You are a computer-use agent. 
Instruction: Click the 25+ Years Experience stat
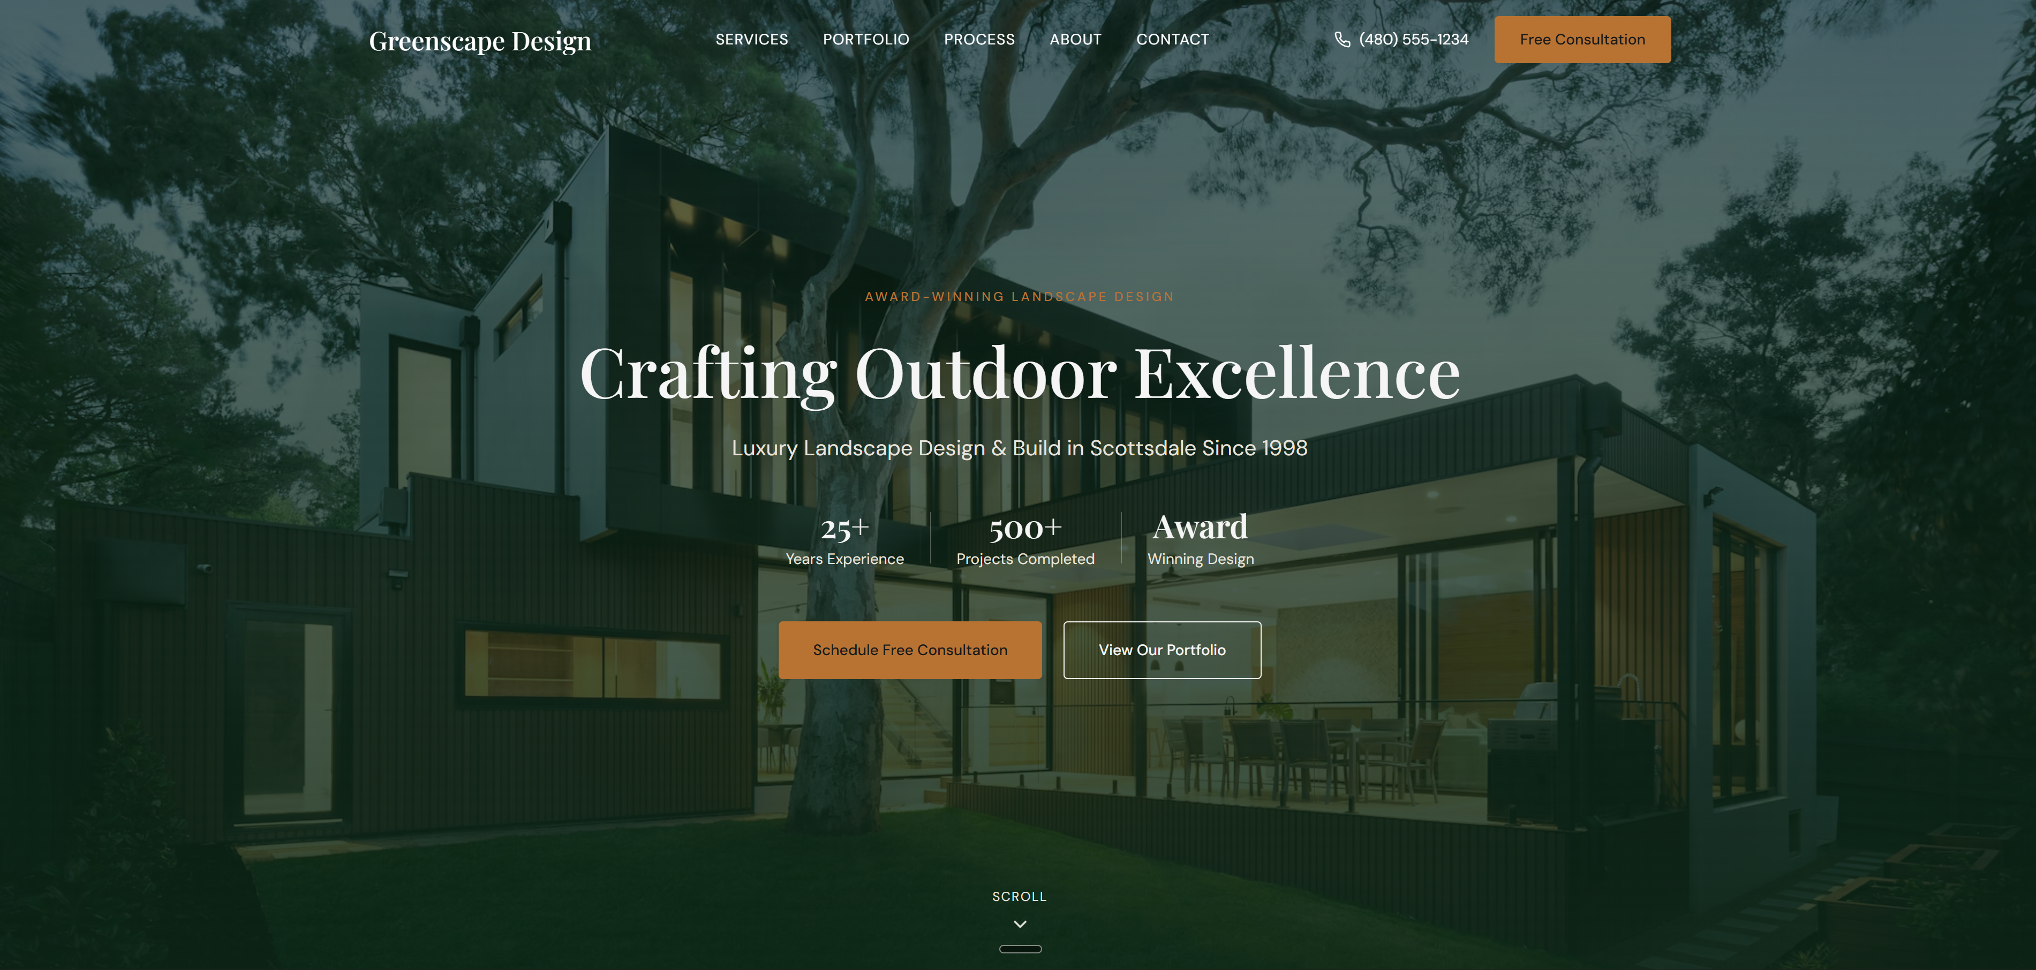845,540
